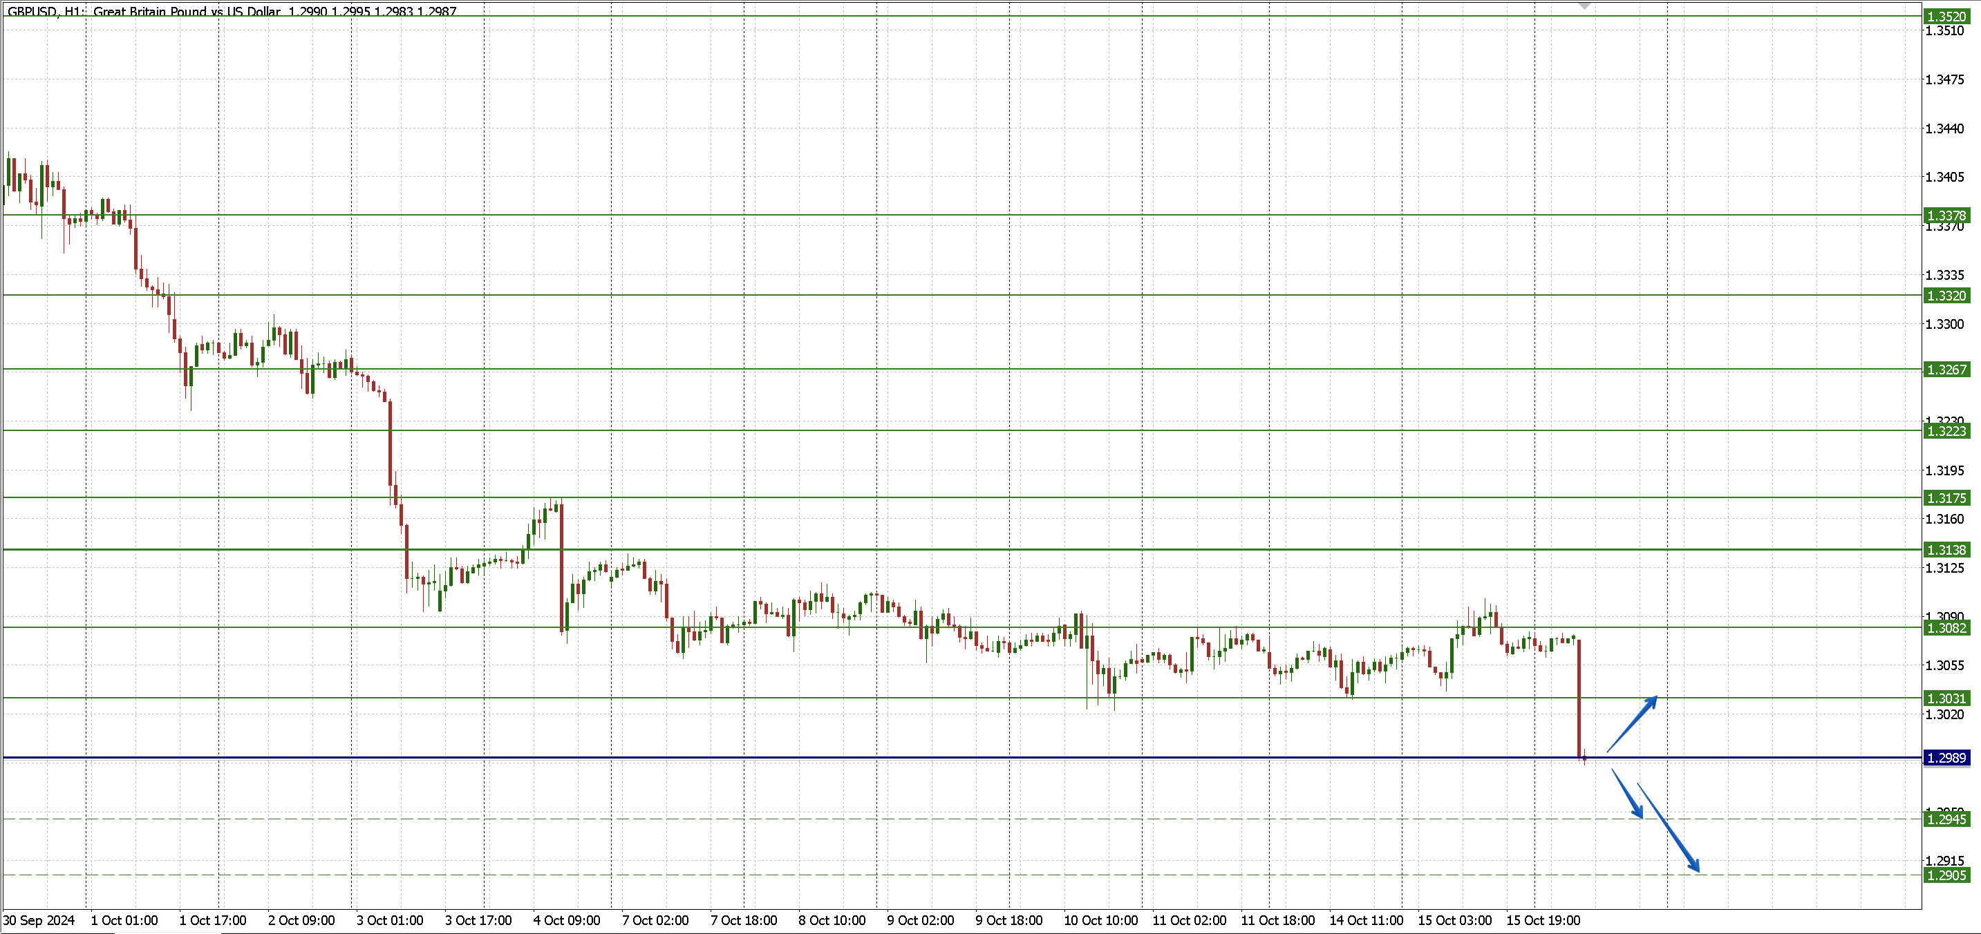Click the 9 Oct 02:00 time label
This screenshot has width=1981, height=934.
coord(921,920)
